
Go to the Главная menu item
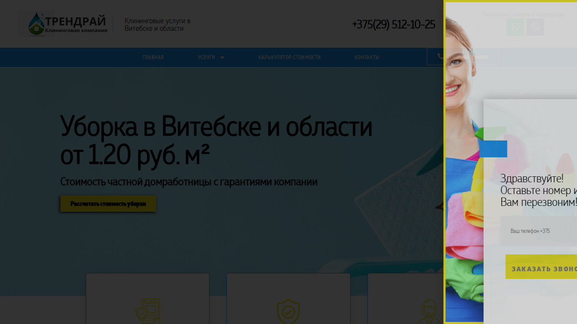pyautogui.click(x=153, y=57)
